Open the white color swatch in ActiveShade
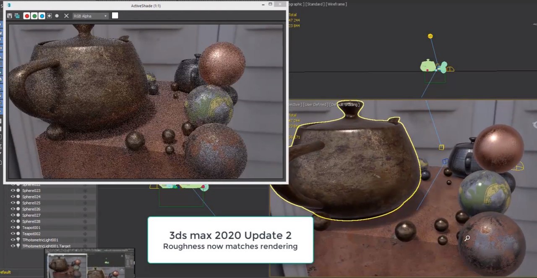537x278 pixels. [x=115, y=16]
